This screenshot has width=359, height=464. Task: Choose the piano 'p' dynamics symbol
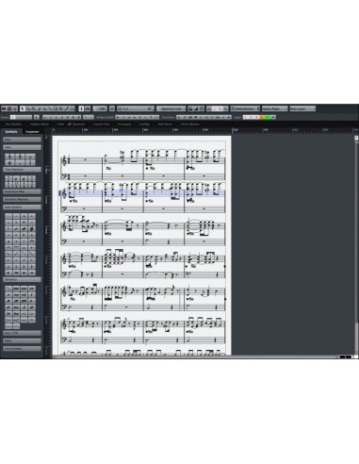pos(8,295)
